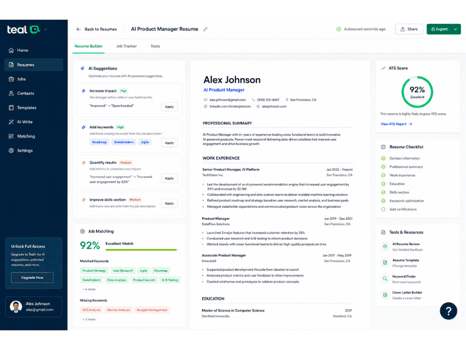Click the AI Write wand icon
Viewport: 466px width, 350px height.
11,122
